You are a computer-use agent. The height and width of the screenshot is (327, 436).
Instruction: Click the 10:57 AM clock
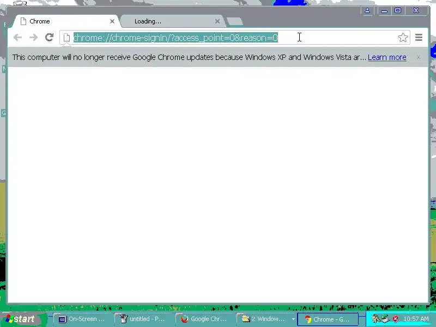point(416,319)
